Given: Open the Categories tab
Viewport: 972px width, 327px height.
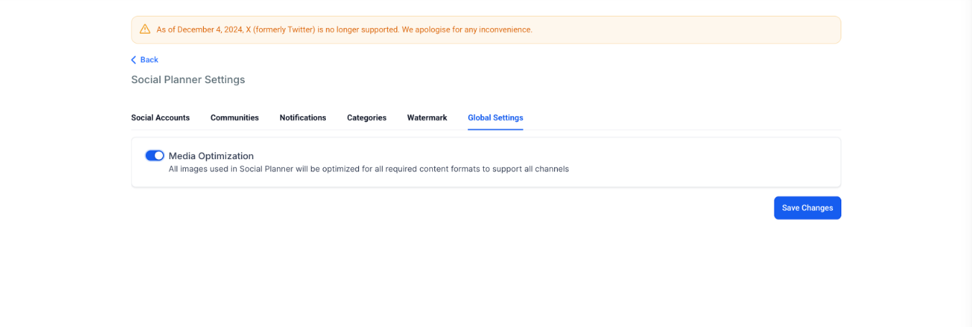Looking at the screenshot, I should 366,118.
